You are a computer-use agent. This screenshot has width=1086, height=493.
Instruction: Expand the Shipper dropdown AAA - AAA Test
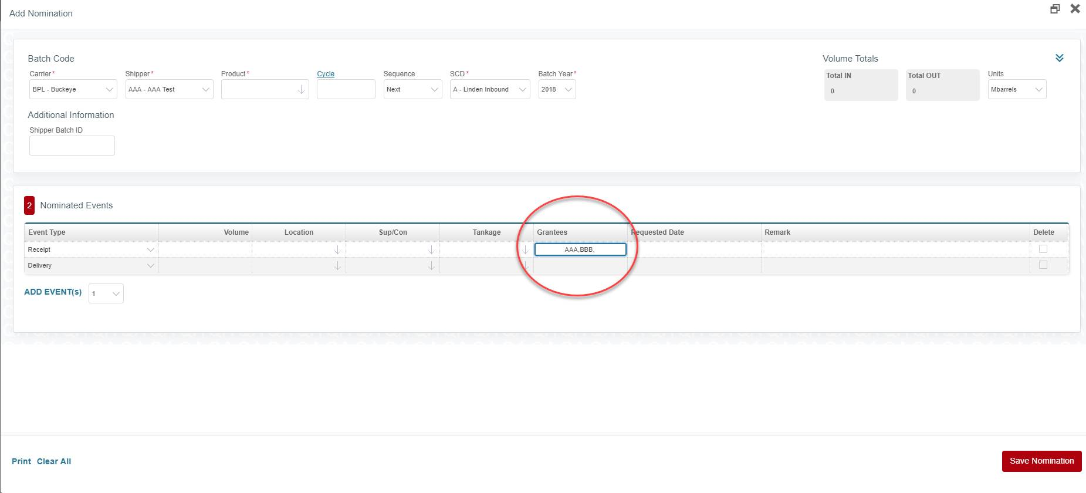coord(169,90)
